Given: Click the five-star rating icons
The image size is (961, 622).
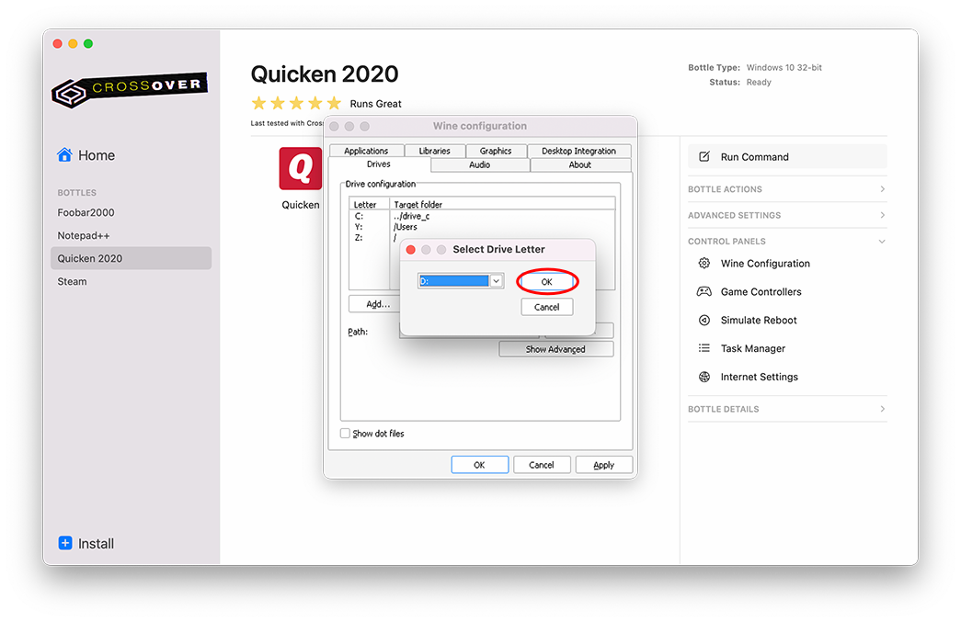Looking at the screenshot, I should [296, 103].
